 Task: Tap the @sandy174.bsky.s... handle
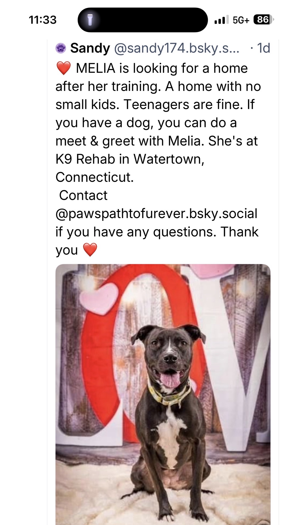[x=177, y=48]
